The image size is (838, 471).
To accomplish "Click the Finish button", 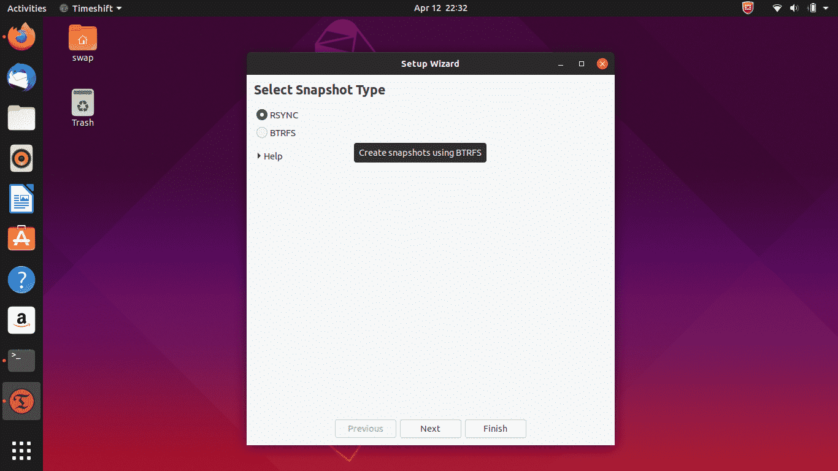I will 496,429.
